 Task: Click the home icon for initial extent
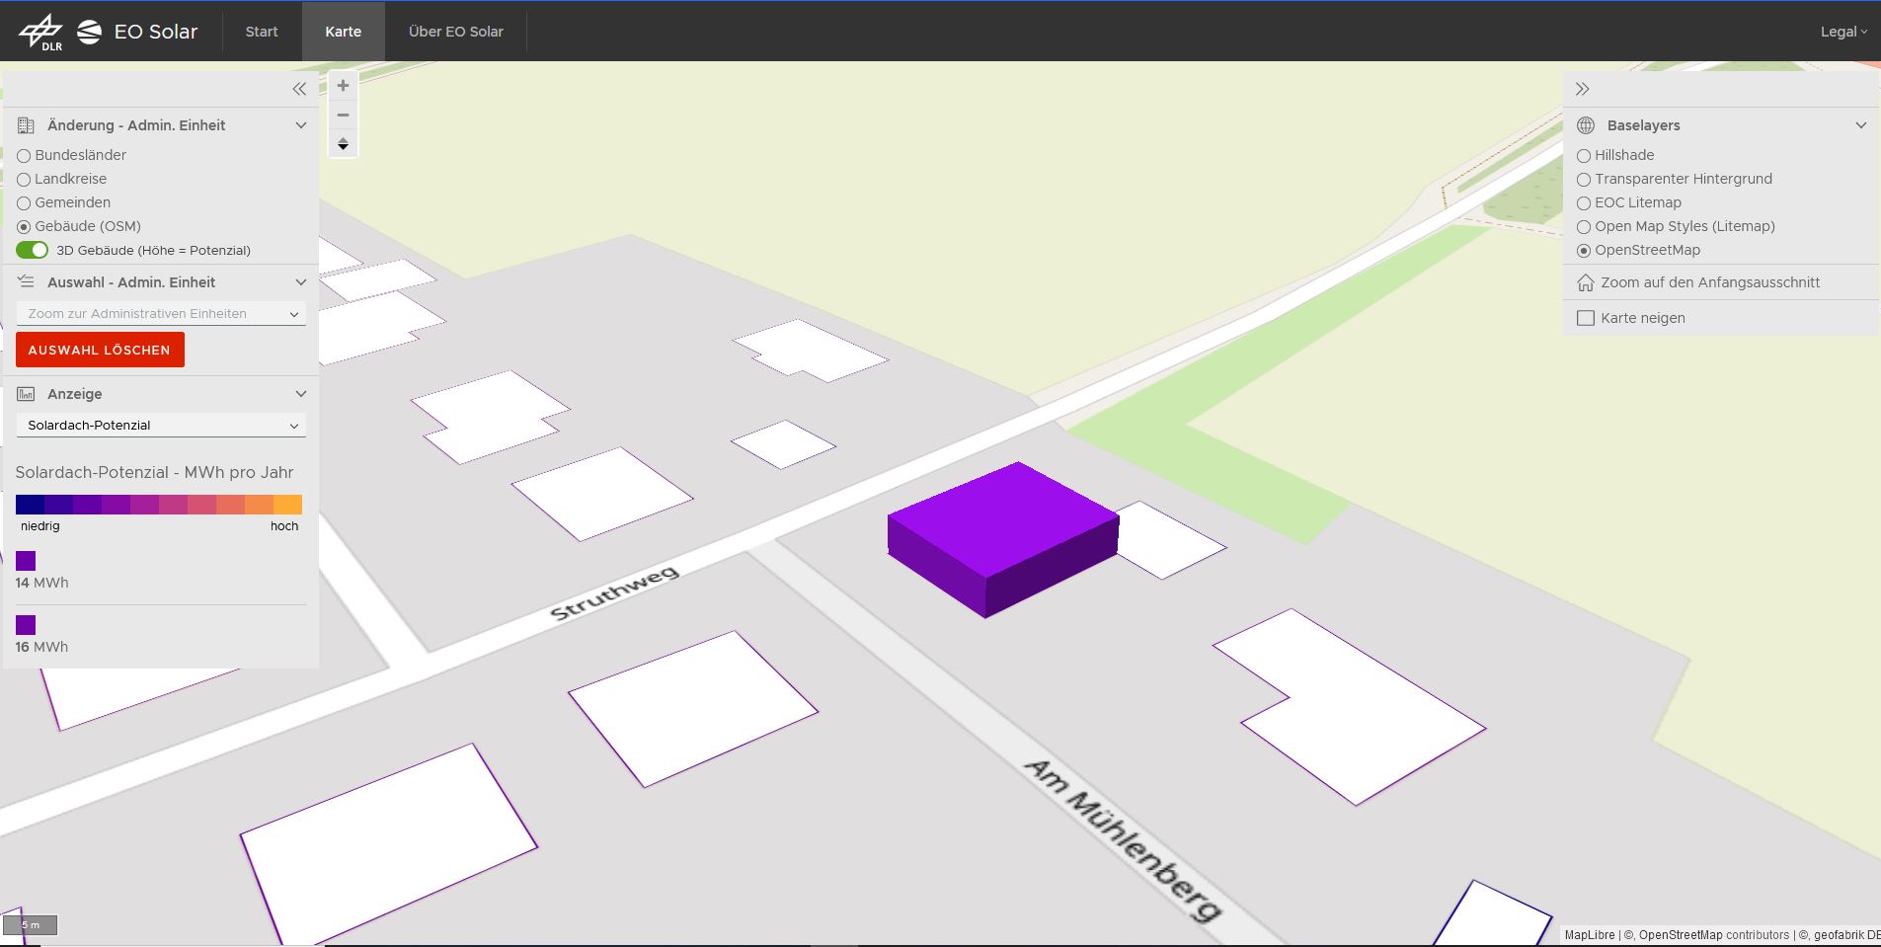click(1586, 282)
